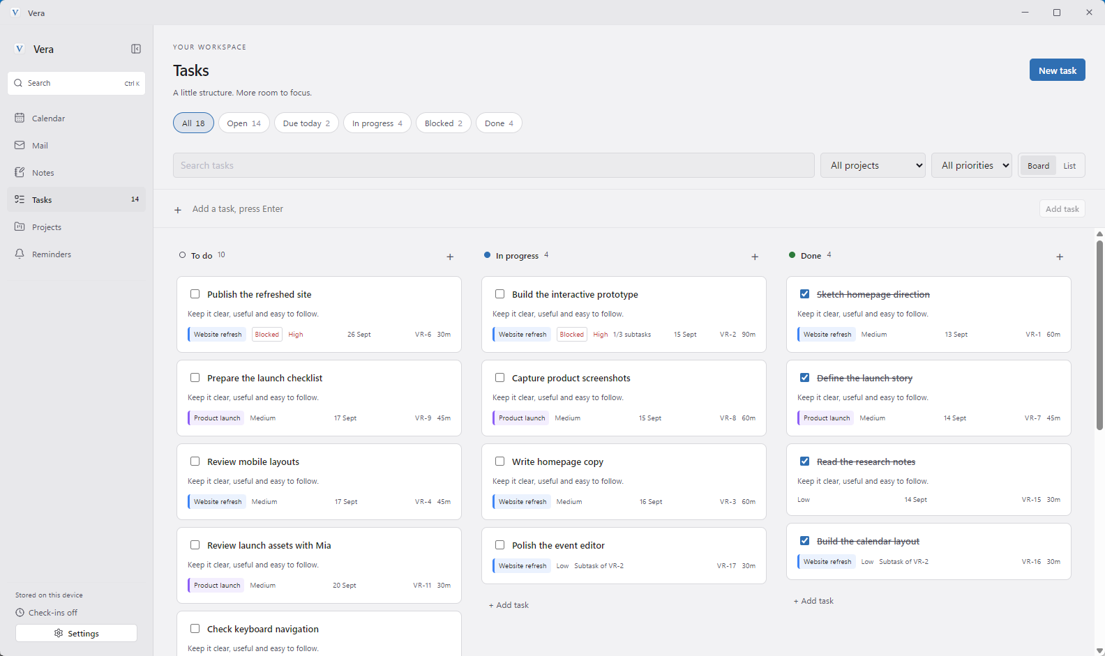This screenshot has width=1105, height=656.
Task: Select the Due today filter
Action: (x=306, y=123)
